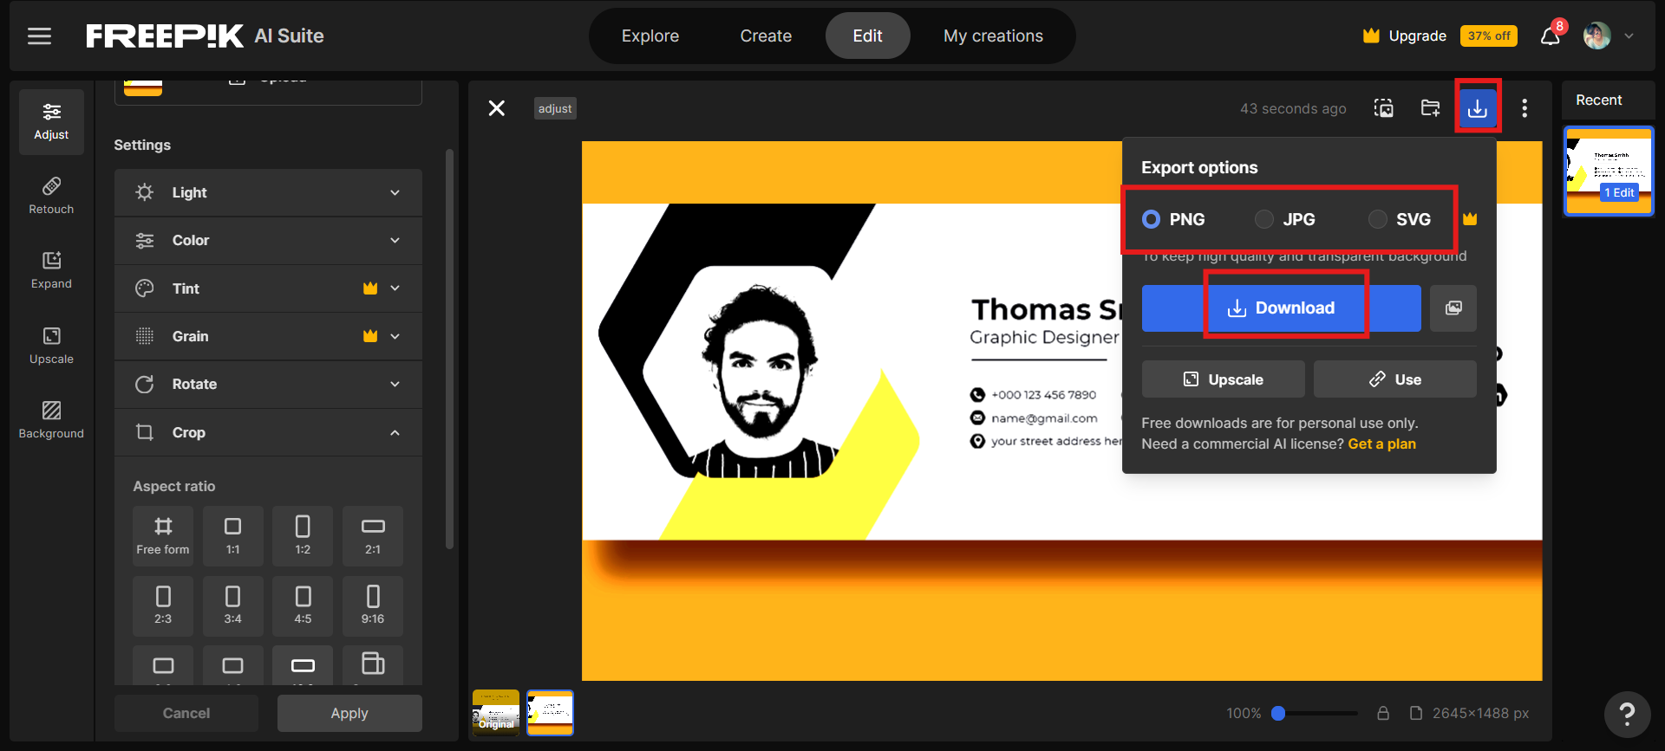
Task: Click the Freepik AI Suite logo
Action: tap(205, 36)
